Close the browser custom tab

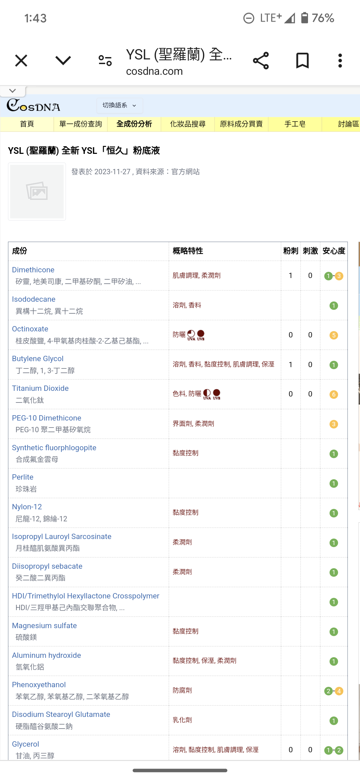pos(21,61)
